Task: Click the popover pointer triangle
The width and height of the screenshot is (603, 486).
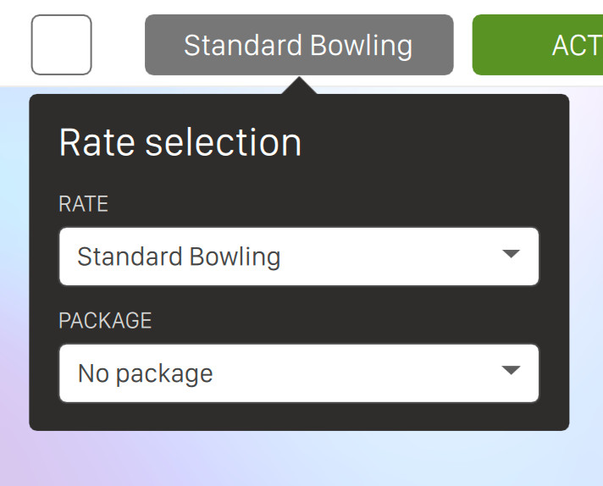Action: (x=298, y=86)
